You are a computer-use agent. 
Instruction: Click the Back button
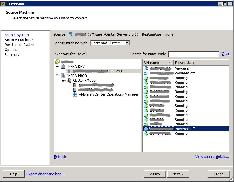[x=155, y=174]
